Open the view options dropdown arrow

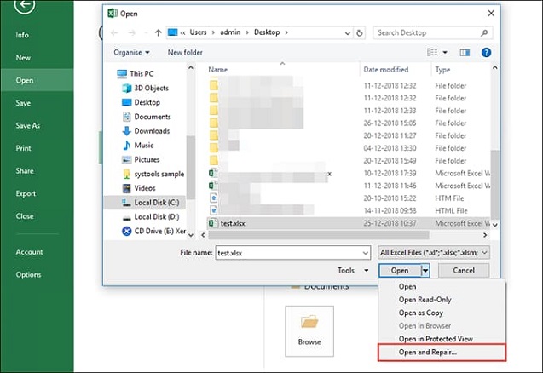click(x=445, y=52)
